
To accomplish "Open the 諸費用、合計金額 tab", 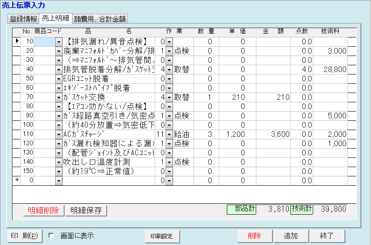I will (x=100, y=19).
